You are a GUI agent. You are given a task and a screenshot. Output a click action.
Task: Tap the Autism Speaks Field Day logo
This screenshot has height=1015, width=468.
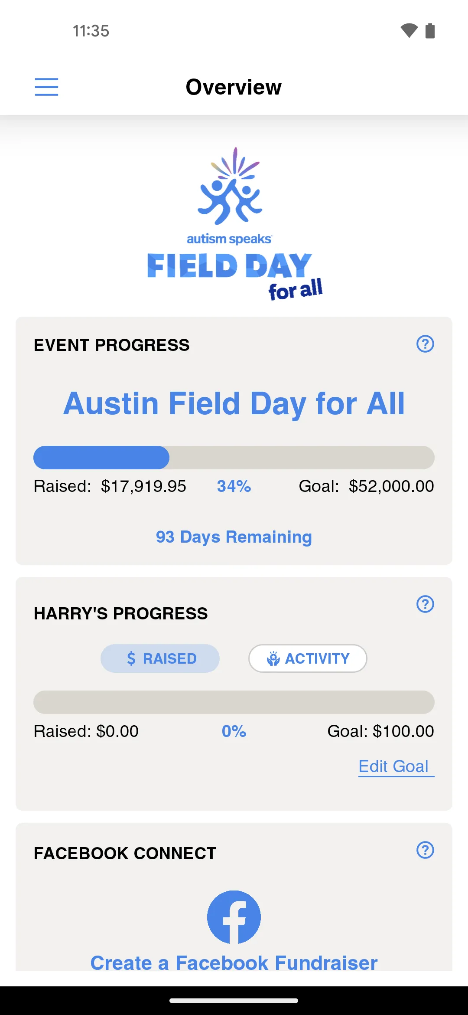point(234,223)
